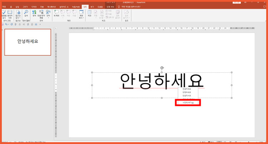Switch to the Transitions (전환) tab
This screenshot has height=144, width=268.
tap(42, 7)
